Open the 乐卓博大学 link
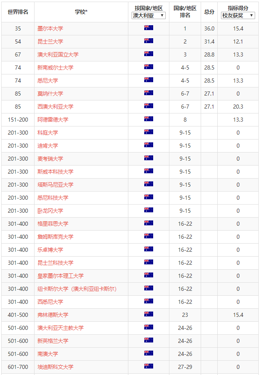The image size is (260, 375). (50, 250)
